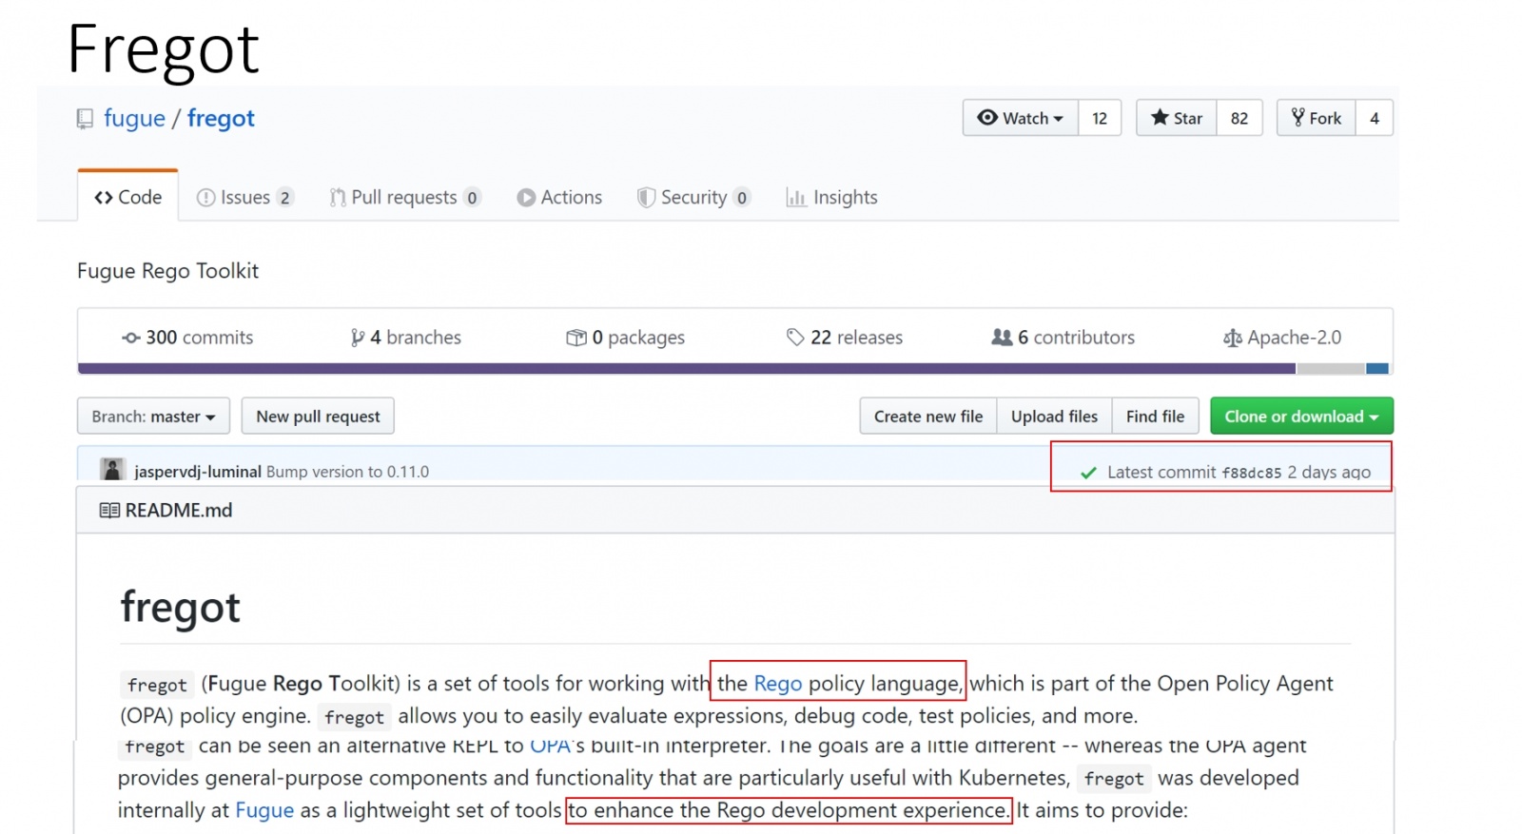Click the eye icon on Watch
This screenshot has width=1522, height=834.
987,117
